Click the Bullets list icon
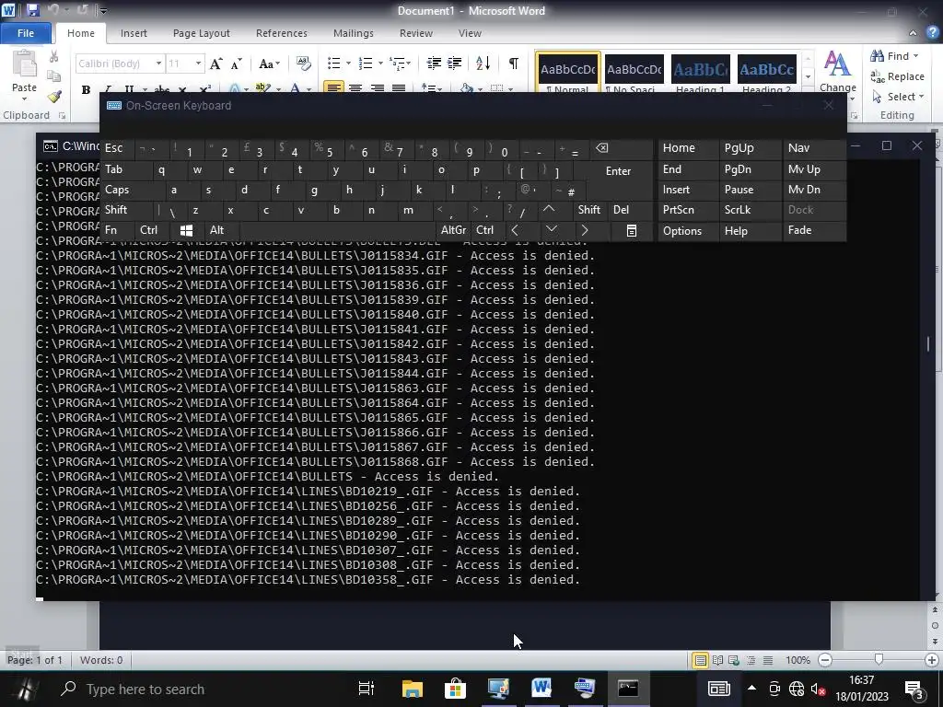The height and width of the screenshot is (707, 943). (333, 64)
